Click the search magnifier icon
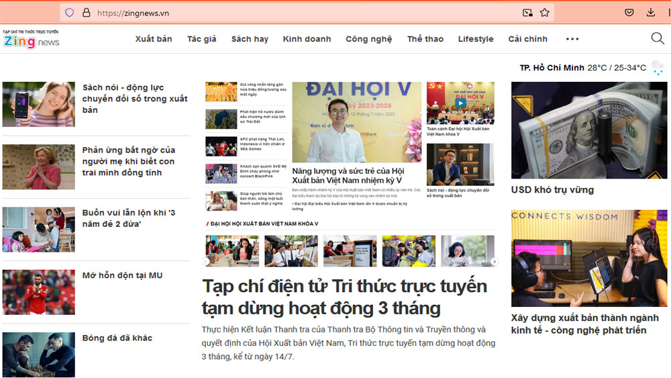 click(x=658, y=38)
